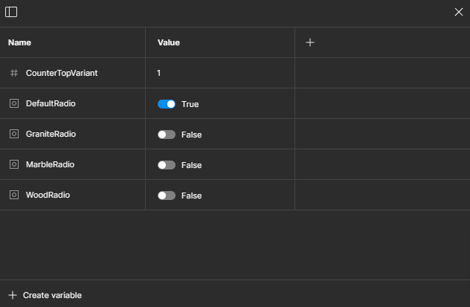Close the variables panel

459,12
